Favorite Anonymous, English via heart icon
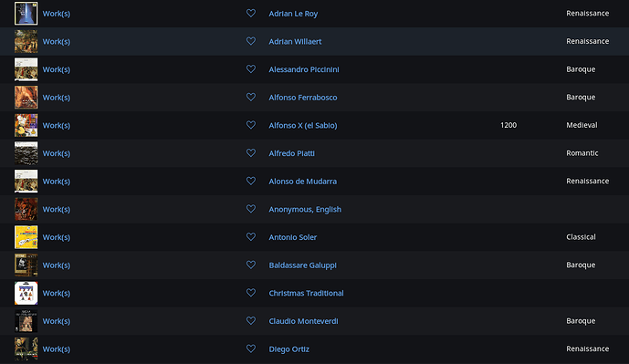This screenshot has width=629, height=364. 251,209
